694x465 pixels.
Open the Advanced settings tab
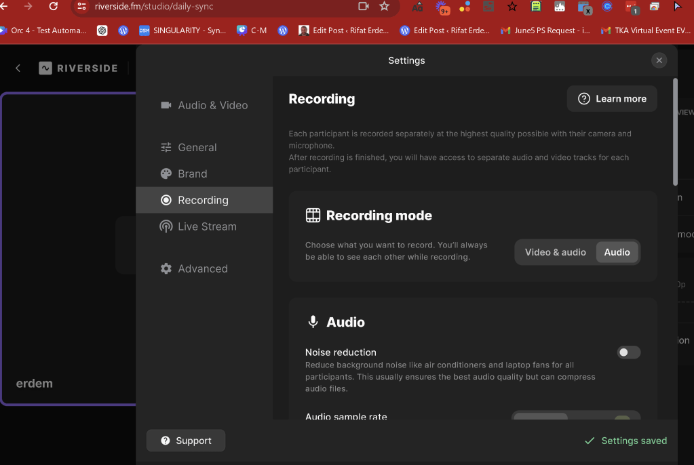coord(204,268)
